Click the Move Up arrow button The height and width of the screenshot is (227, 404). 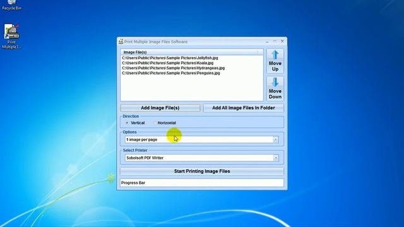[x=275, y=61]
